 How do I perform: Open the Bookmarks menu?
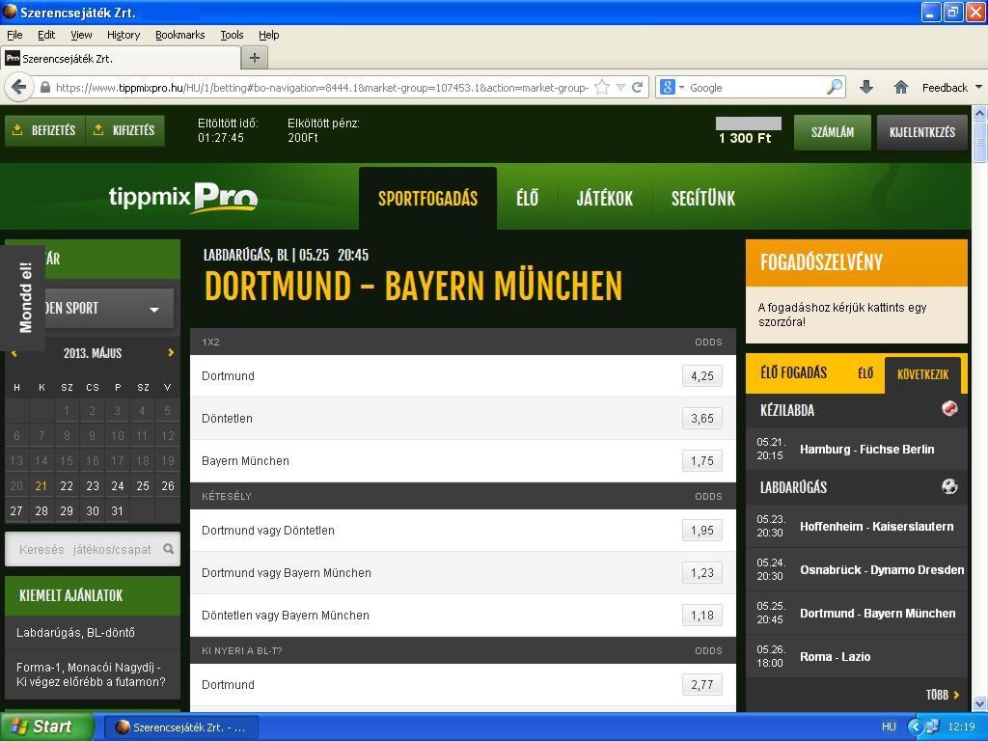click(180, 35)
